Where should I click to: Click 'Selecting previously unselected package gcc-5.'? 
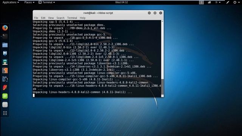(70, 34)
